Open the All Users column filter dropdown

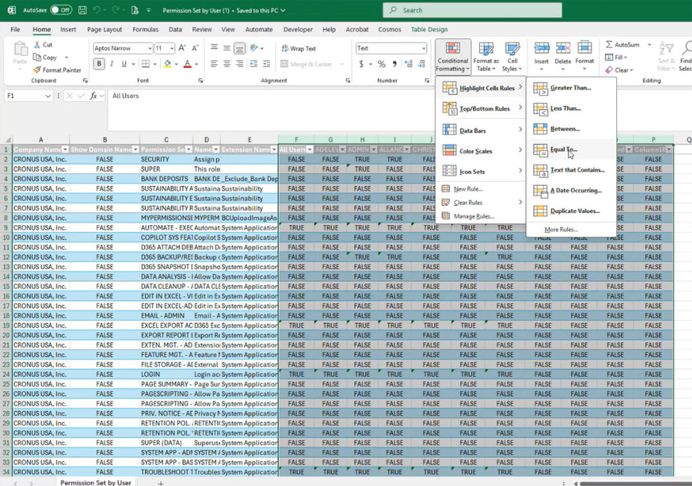[x=310, y=149]
